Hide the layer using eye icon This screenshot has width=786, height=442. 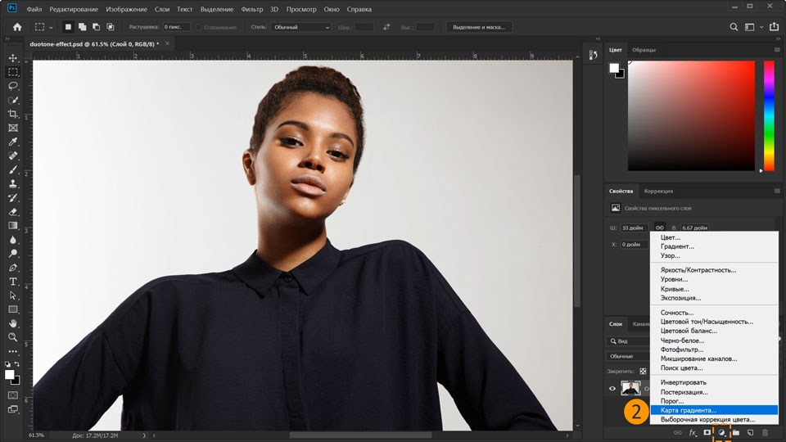(x=612, y=389)
